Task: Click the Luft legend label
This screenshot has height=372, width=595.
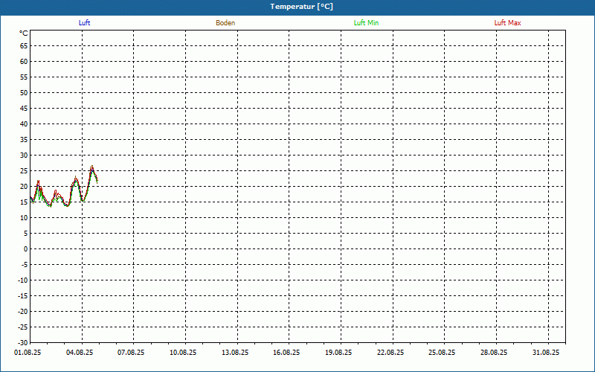Action: click(x=84, y=23)
